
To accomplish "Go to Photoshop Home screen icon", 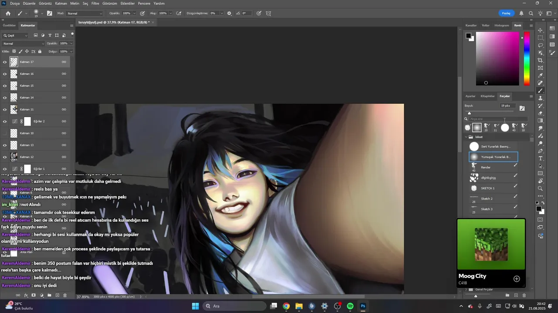I will click(8, 13).
